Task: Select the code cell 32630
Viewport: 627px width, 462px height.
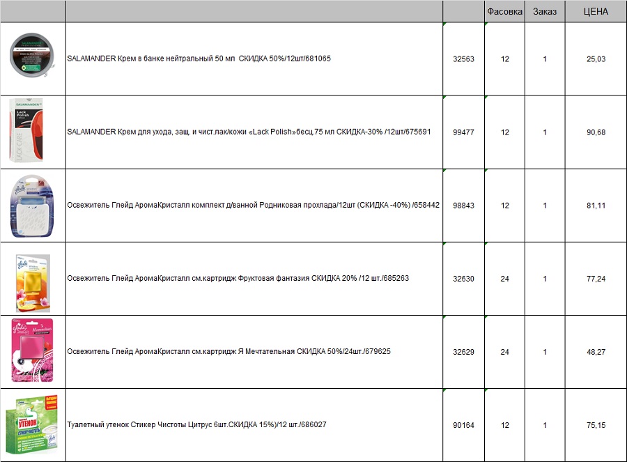Action: click(x=463, y=279)
